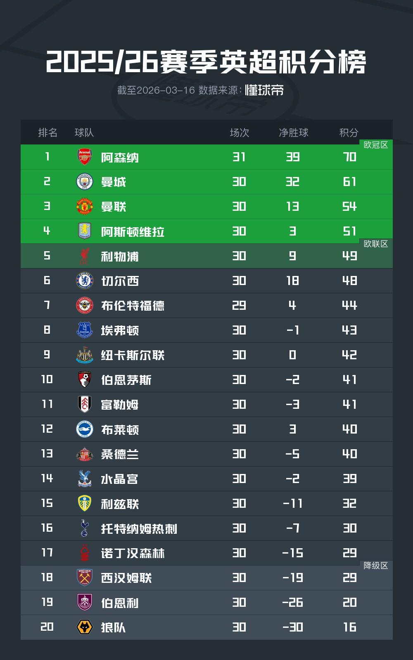
Task: Select the Newcastle United crest
Action: (x=85, y=355)
